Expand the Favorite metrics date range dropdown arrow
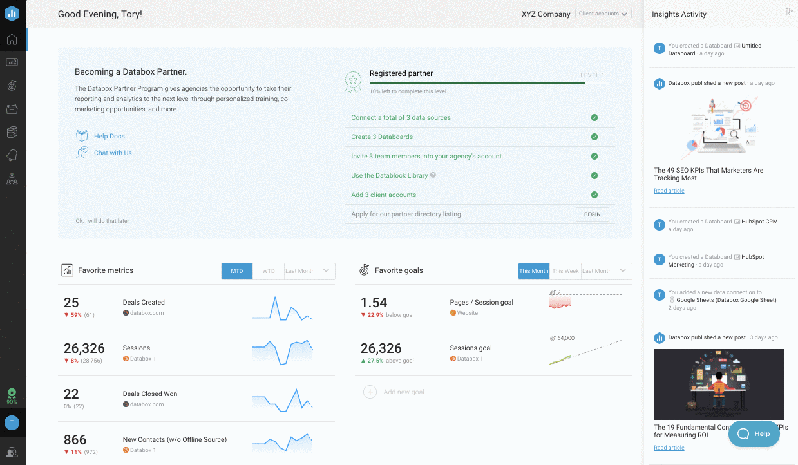This screenshot has height=465, width=798. pyautogui.click(x=326, y=271)
